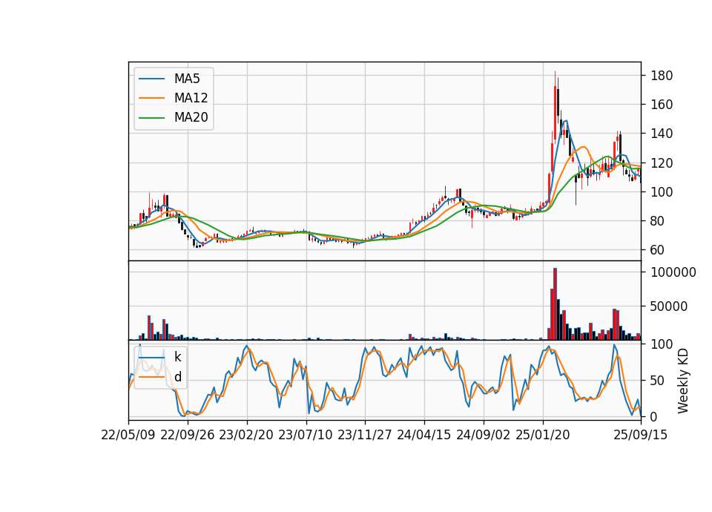Viewport: 712px width, 512px height.
Task: Click the 50 label on KD axis
Action: point(658,380)
